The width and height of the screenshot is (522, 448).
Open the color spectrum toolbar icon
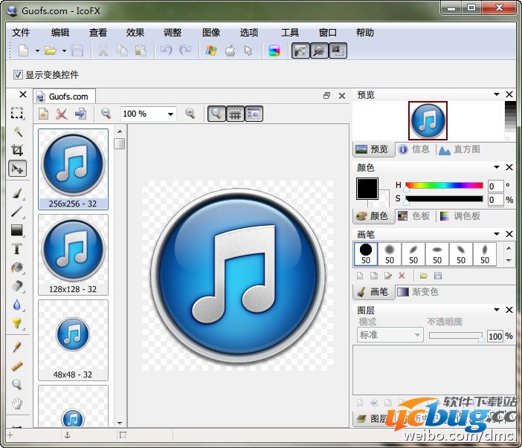click(x=274, y=51)
